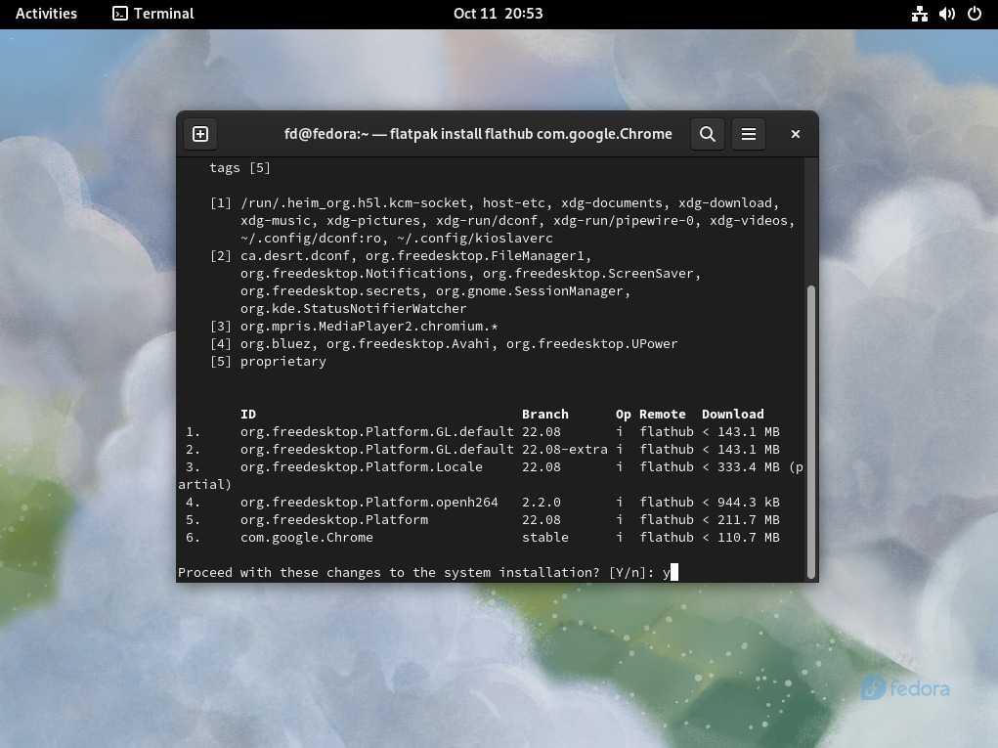Click 'org.freedesktop.UPower' text

tap(592, 344)
